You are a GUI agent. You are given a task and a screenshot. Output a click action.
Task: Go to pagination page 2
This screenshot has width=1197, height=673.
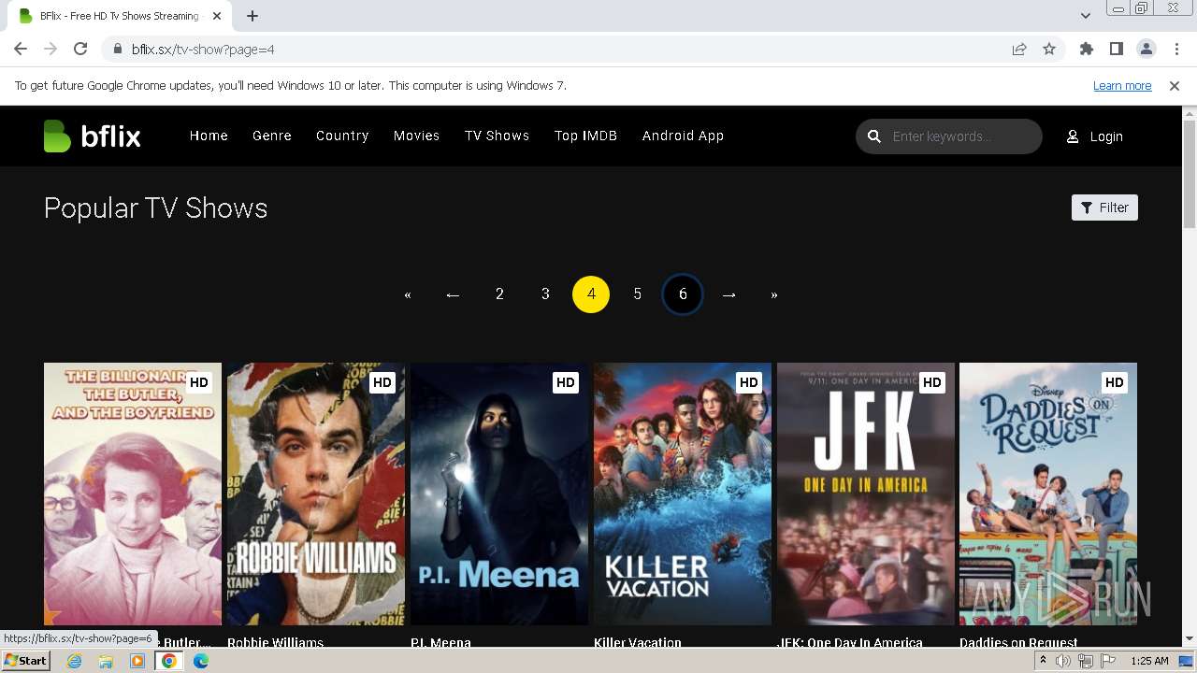tap(499, 294)
